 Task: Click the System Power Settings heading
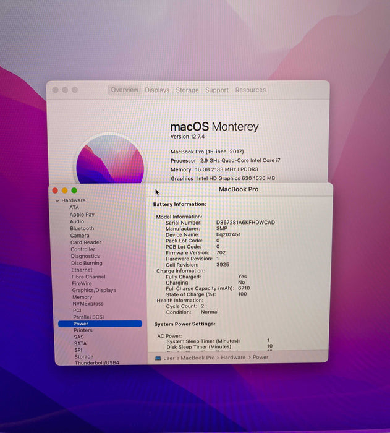(185, 324)
